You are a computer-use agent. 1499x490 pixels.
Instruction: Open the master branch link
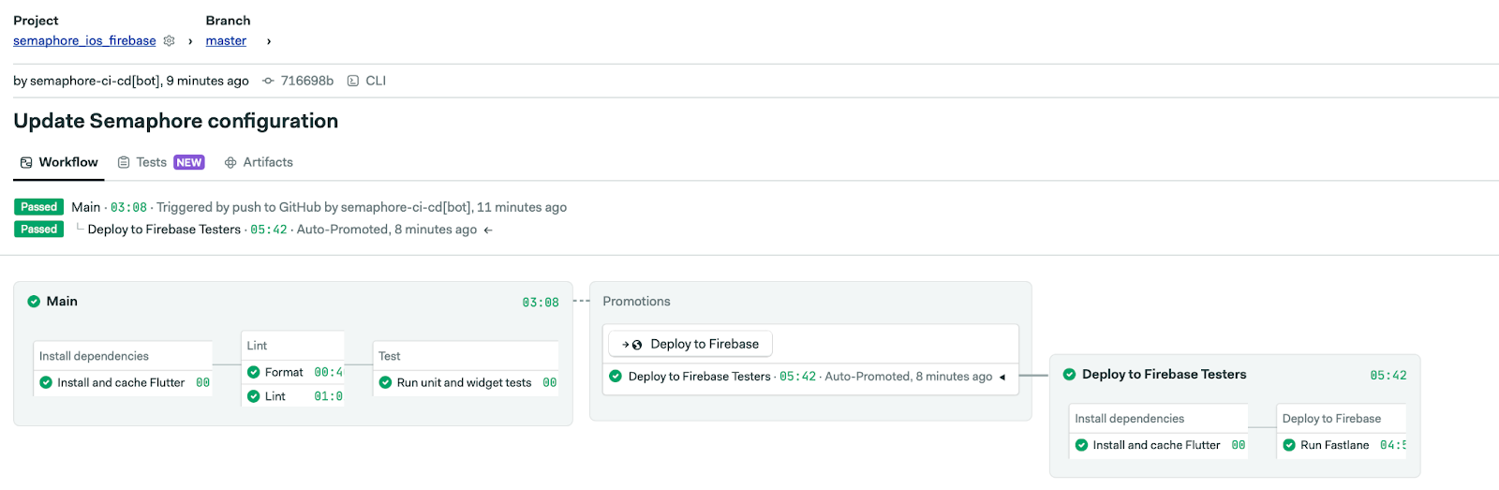pyautogui.click(x=226, y=40)
